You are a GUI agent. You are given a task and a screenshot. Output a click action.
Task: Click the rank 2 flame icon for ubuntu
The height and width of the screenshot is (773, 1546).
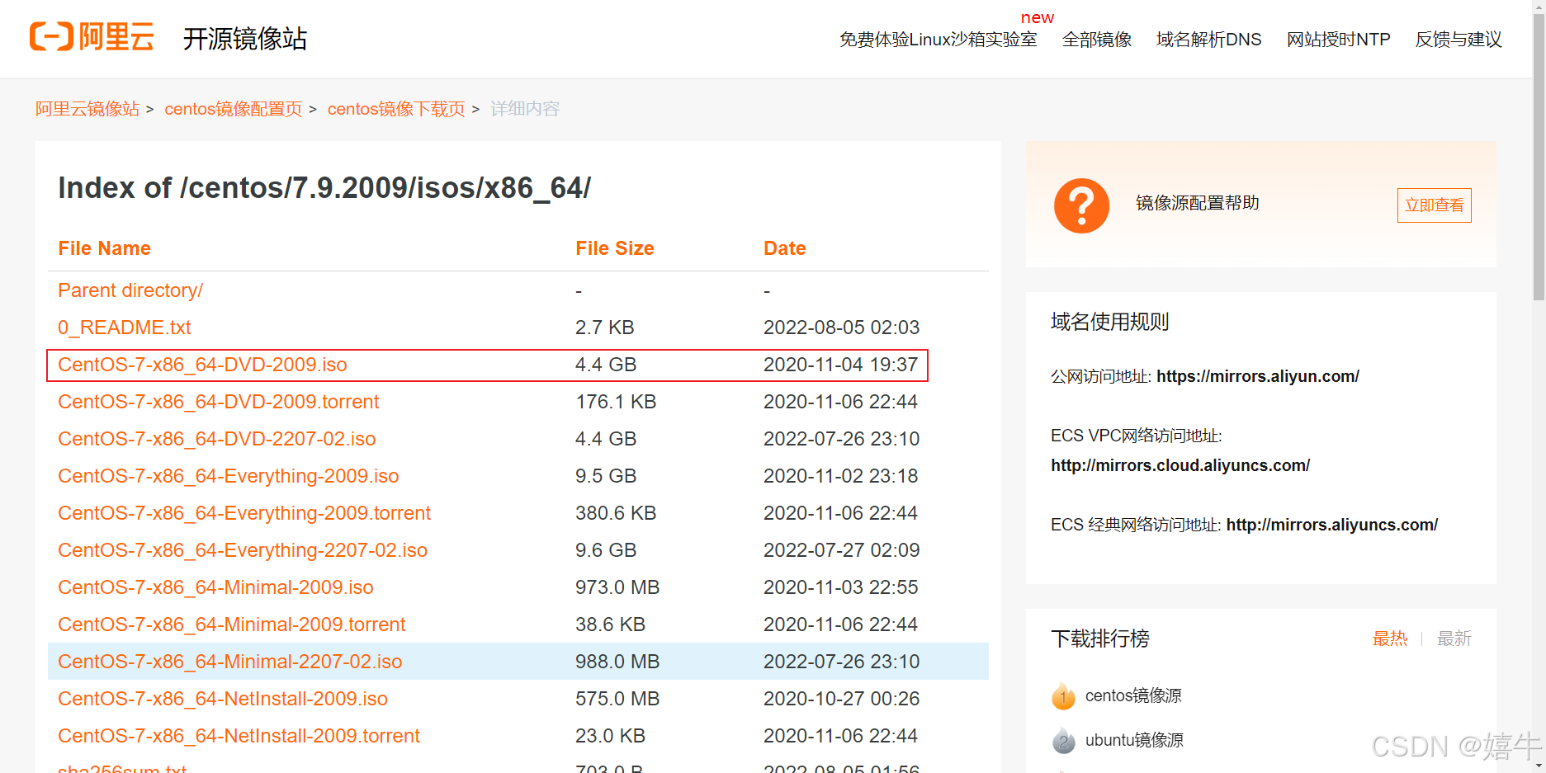coord(1063,740)
